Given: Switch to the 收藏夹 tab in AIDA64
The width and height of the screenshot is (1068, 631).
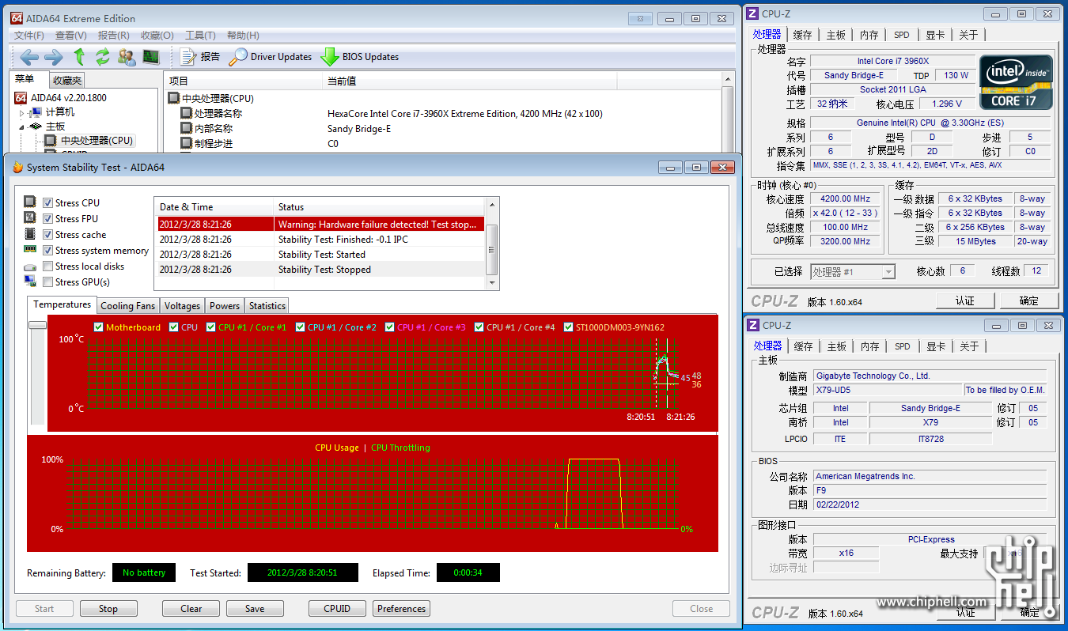Looking at the screenshot, I should [x=67, y=80].
